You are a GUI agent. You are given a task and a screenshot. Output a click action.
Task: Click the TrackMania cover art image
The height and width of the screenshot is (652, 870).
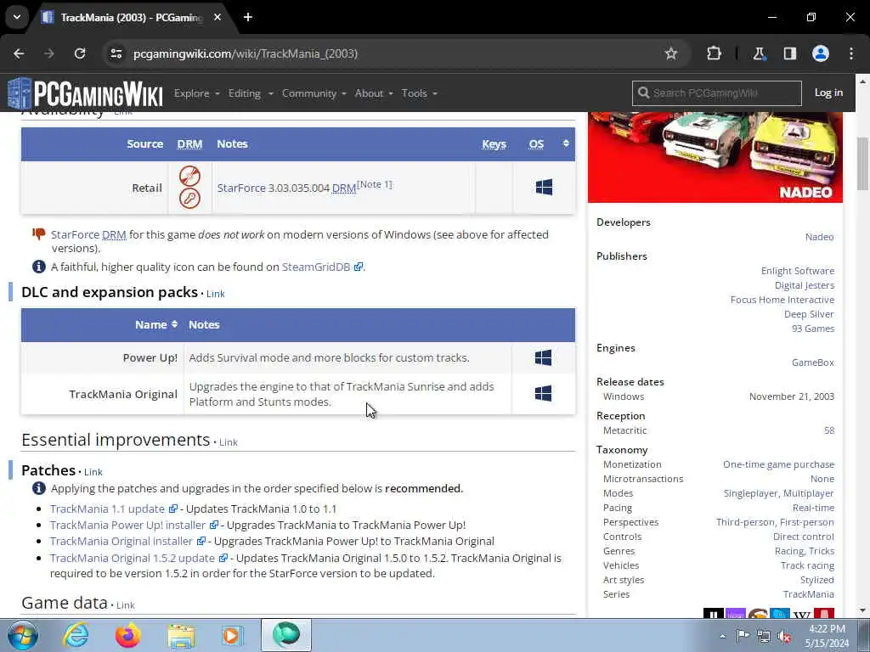715,157
